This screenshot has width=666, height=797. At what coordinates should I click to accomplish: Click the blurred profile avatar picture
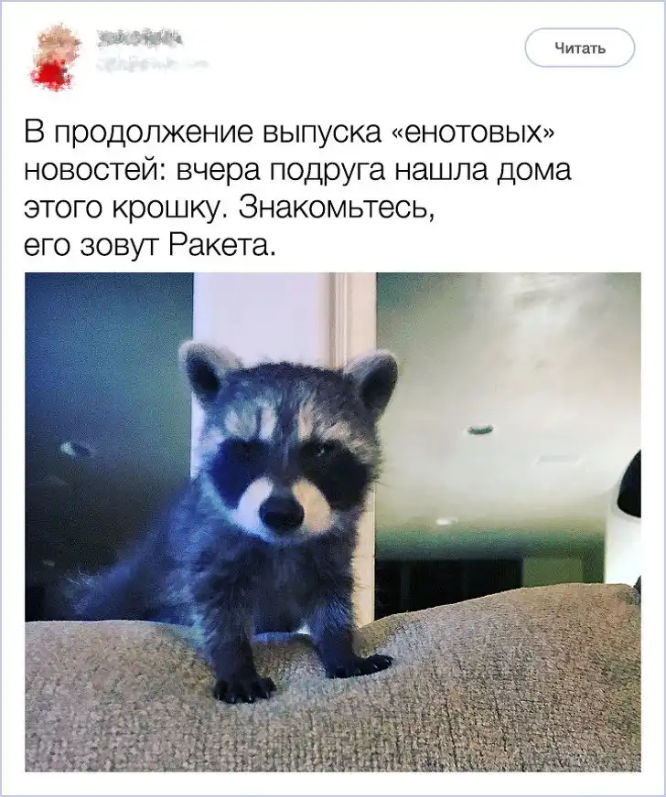pos(53,57)
